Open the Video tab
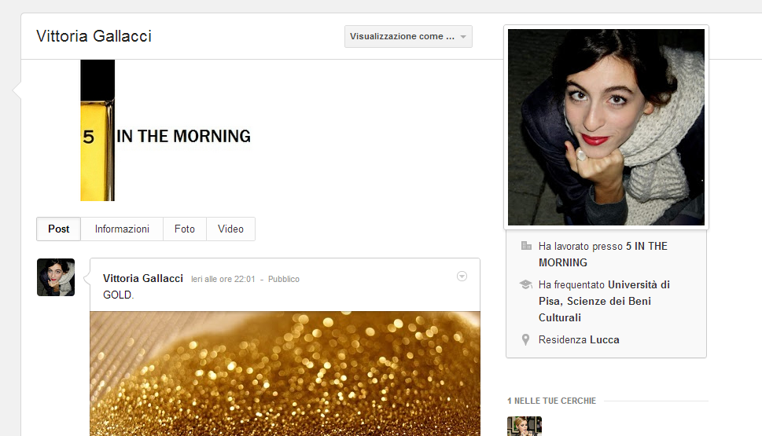The width and height of the screenshot is (762, 436). (x=231, y=229)
